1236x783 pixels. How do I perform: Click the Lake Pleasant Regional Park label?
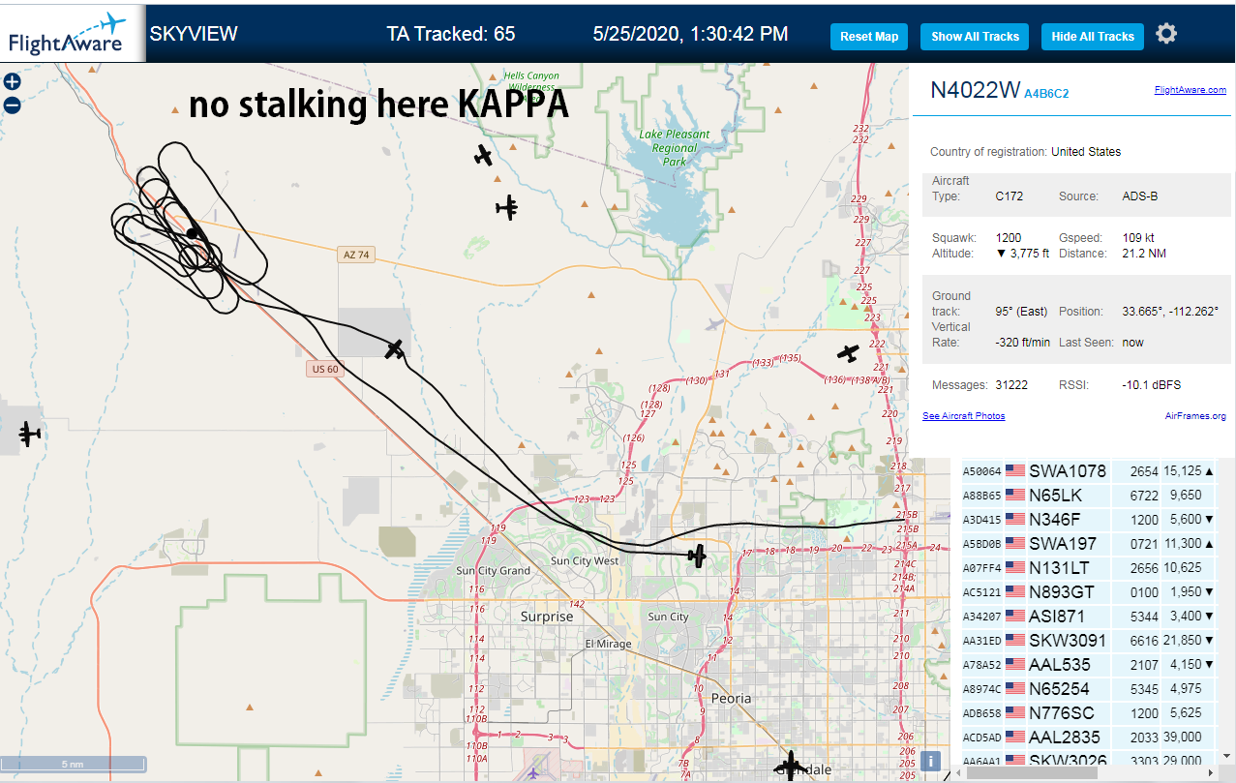click(675, 148)
